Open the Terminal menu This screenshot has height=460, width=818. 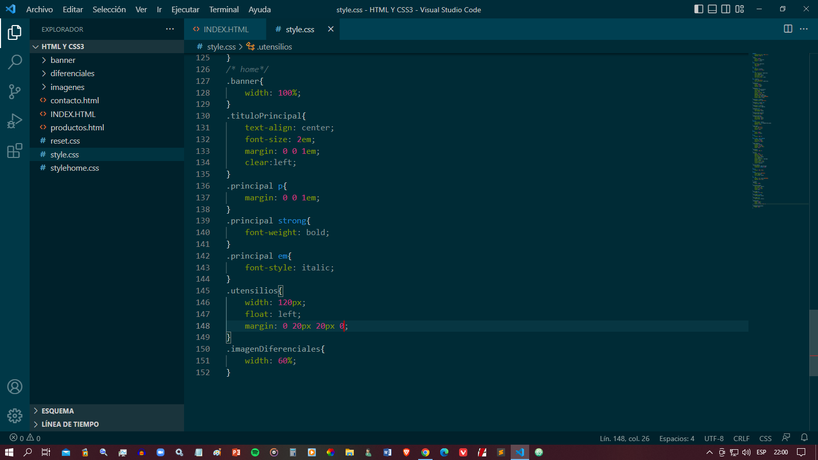(223, 9)
